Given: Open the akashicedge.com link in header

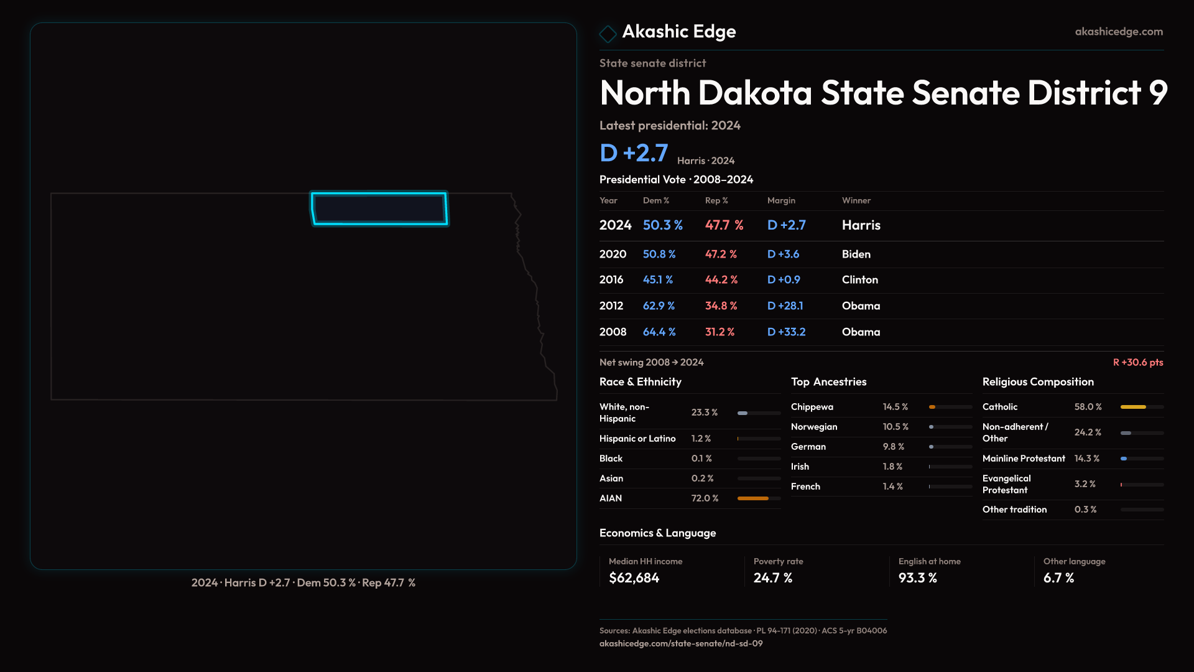Looking at the screenshot, I should tap(1118, 32).
